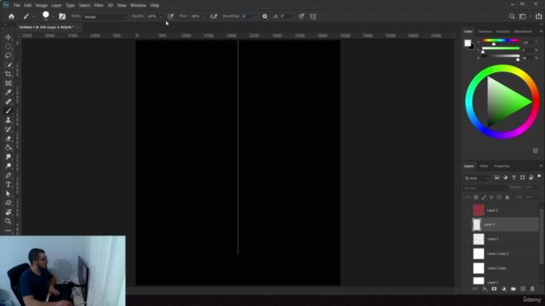Select the Pen tool
The width and height of the screenshot is (545, 306).
coord(9,175)
